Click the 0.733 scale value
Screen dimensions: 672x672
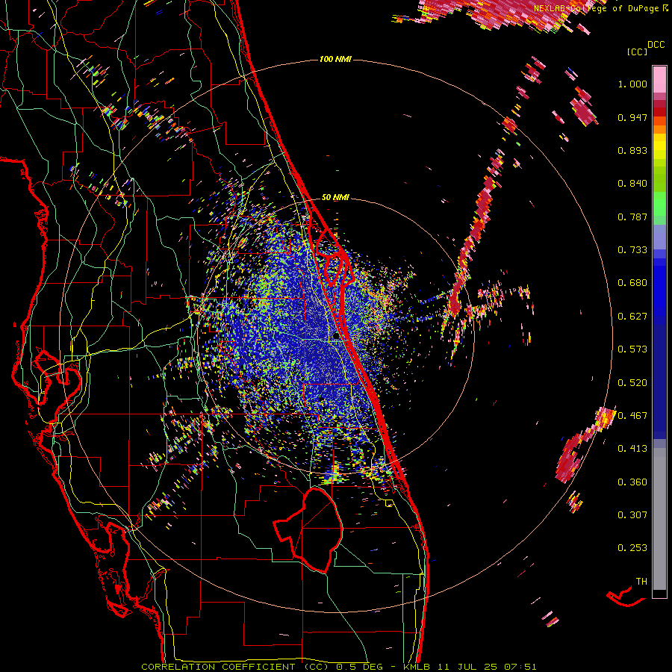(x=632, y=250)
